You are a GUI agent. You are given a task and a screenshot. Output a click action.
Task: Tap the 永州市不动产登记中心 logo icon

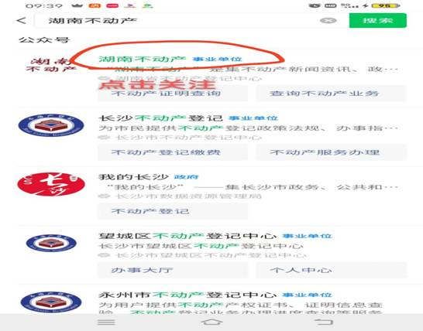(51, 302)
